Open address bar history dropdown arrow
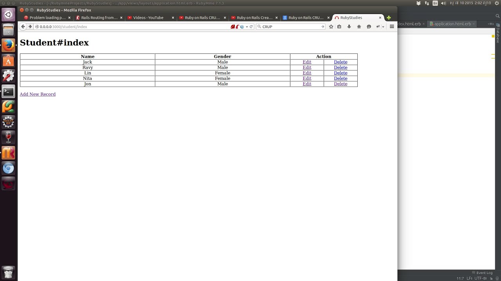The height and width of the screenshot is (281, 501). pyautogui.click(x=247, y=27)
